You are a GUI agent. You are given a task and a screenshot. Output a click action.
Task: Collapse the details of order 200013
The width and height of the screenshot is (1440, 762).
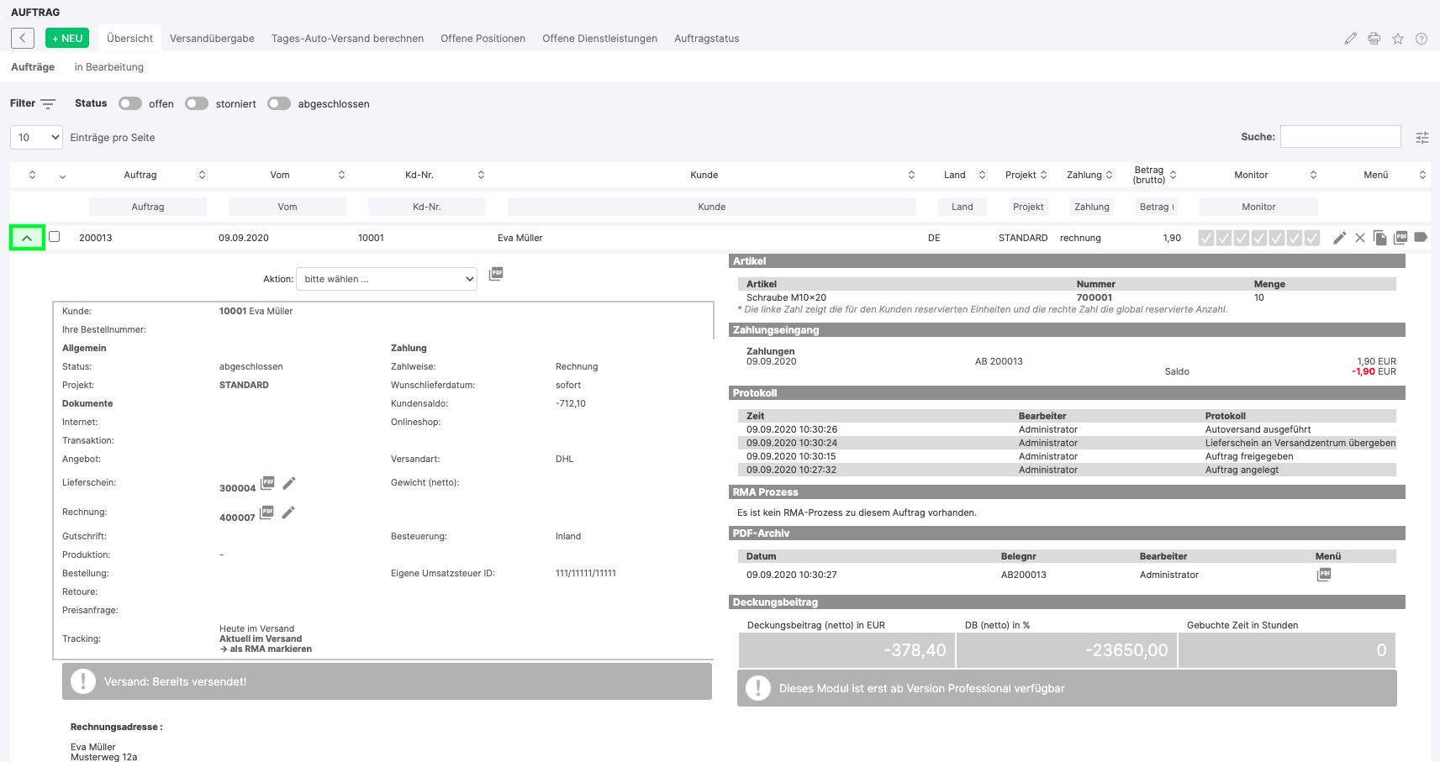pos(27,238)
